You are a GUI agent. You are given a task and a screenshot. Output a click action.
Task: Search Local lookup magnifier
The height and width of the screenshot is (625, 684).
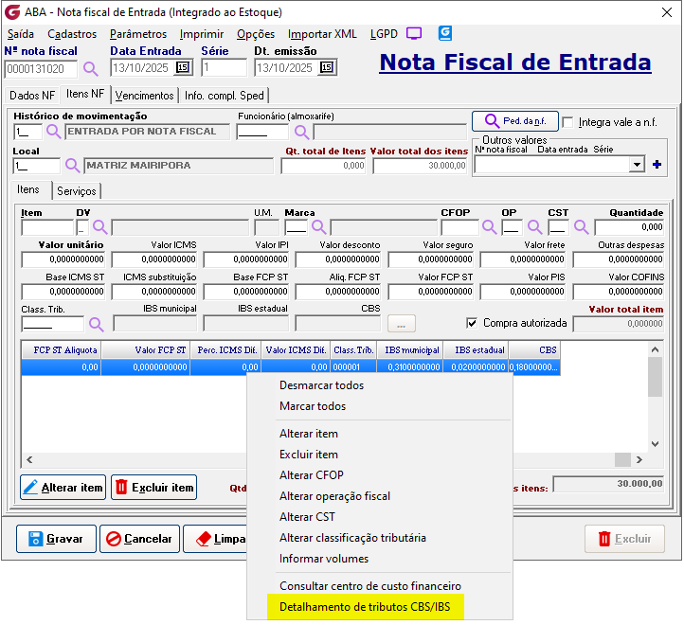tap(72, 166)
